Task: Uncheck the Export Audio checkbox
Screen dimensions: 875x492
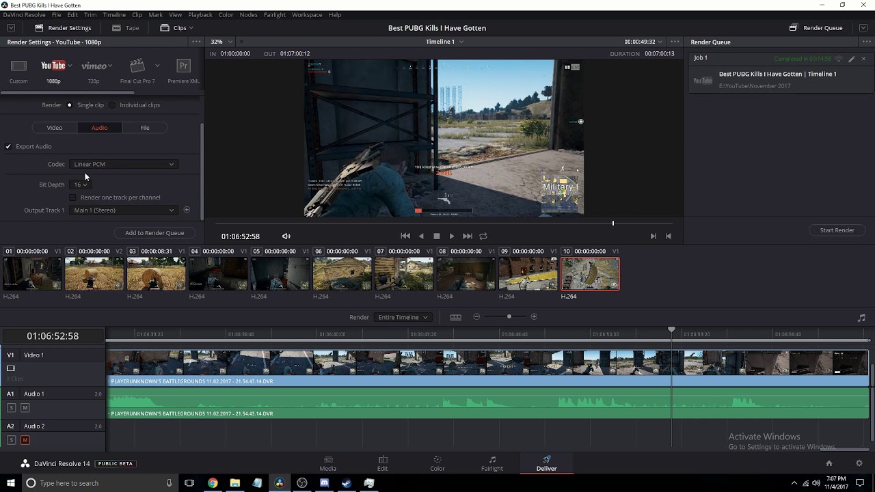Action: 8,147
